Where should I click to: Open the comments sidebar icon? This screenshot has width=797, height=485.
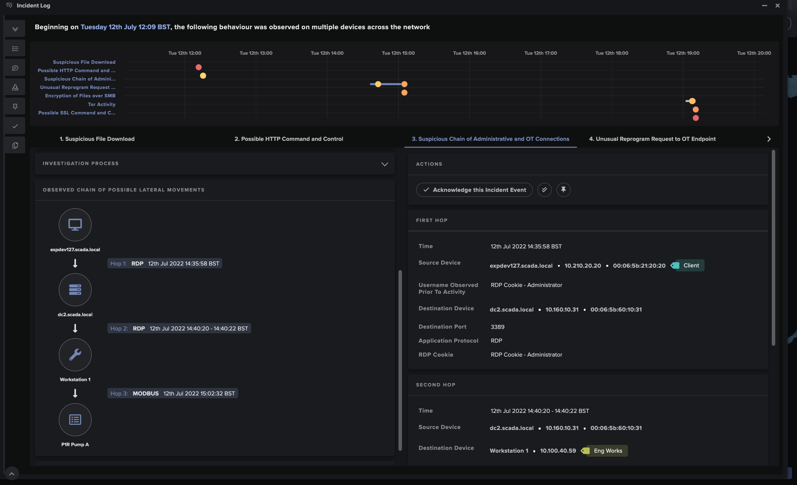click(x=15, y=68)
